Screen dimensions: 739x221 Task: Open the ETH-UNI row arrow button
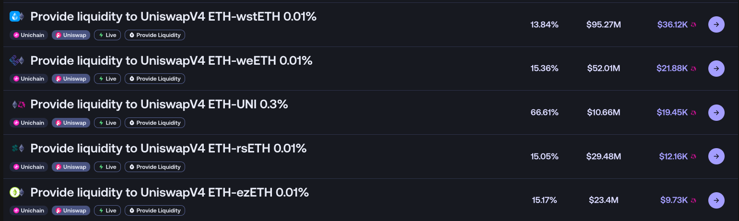point(716,113)
